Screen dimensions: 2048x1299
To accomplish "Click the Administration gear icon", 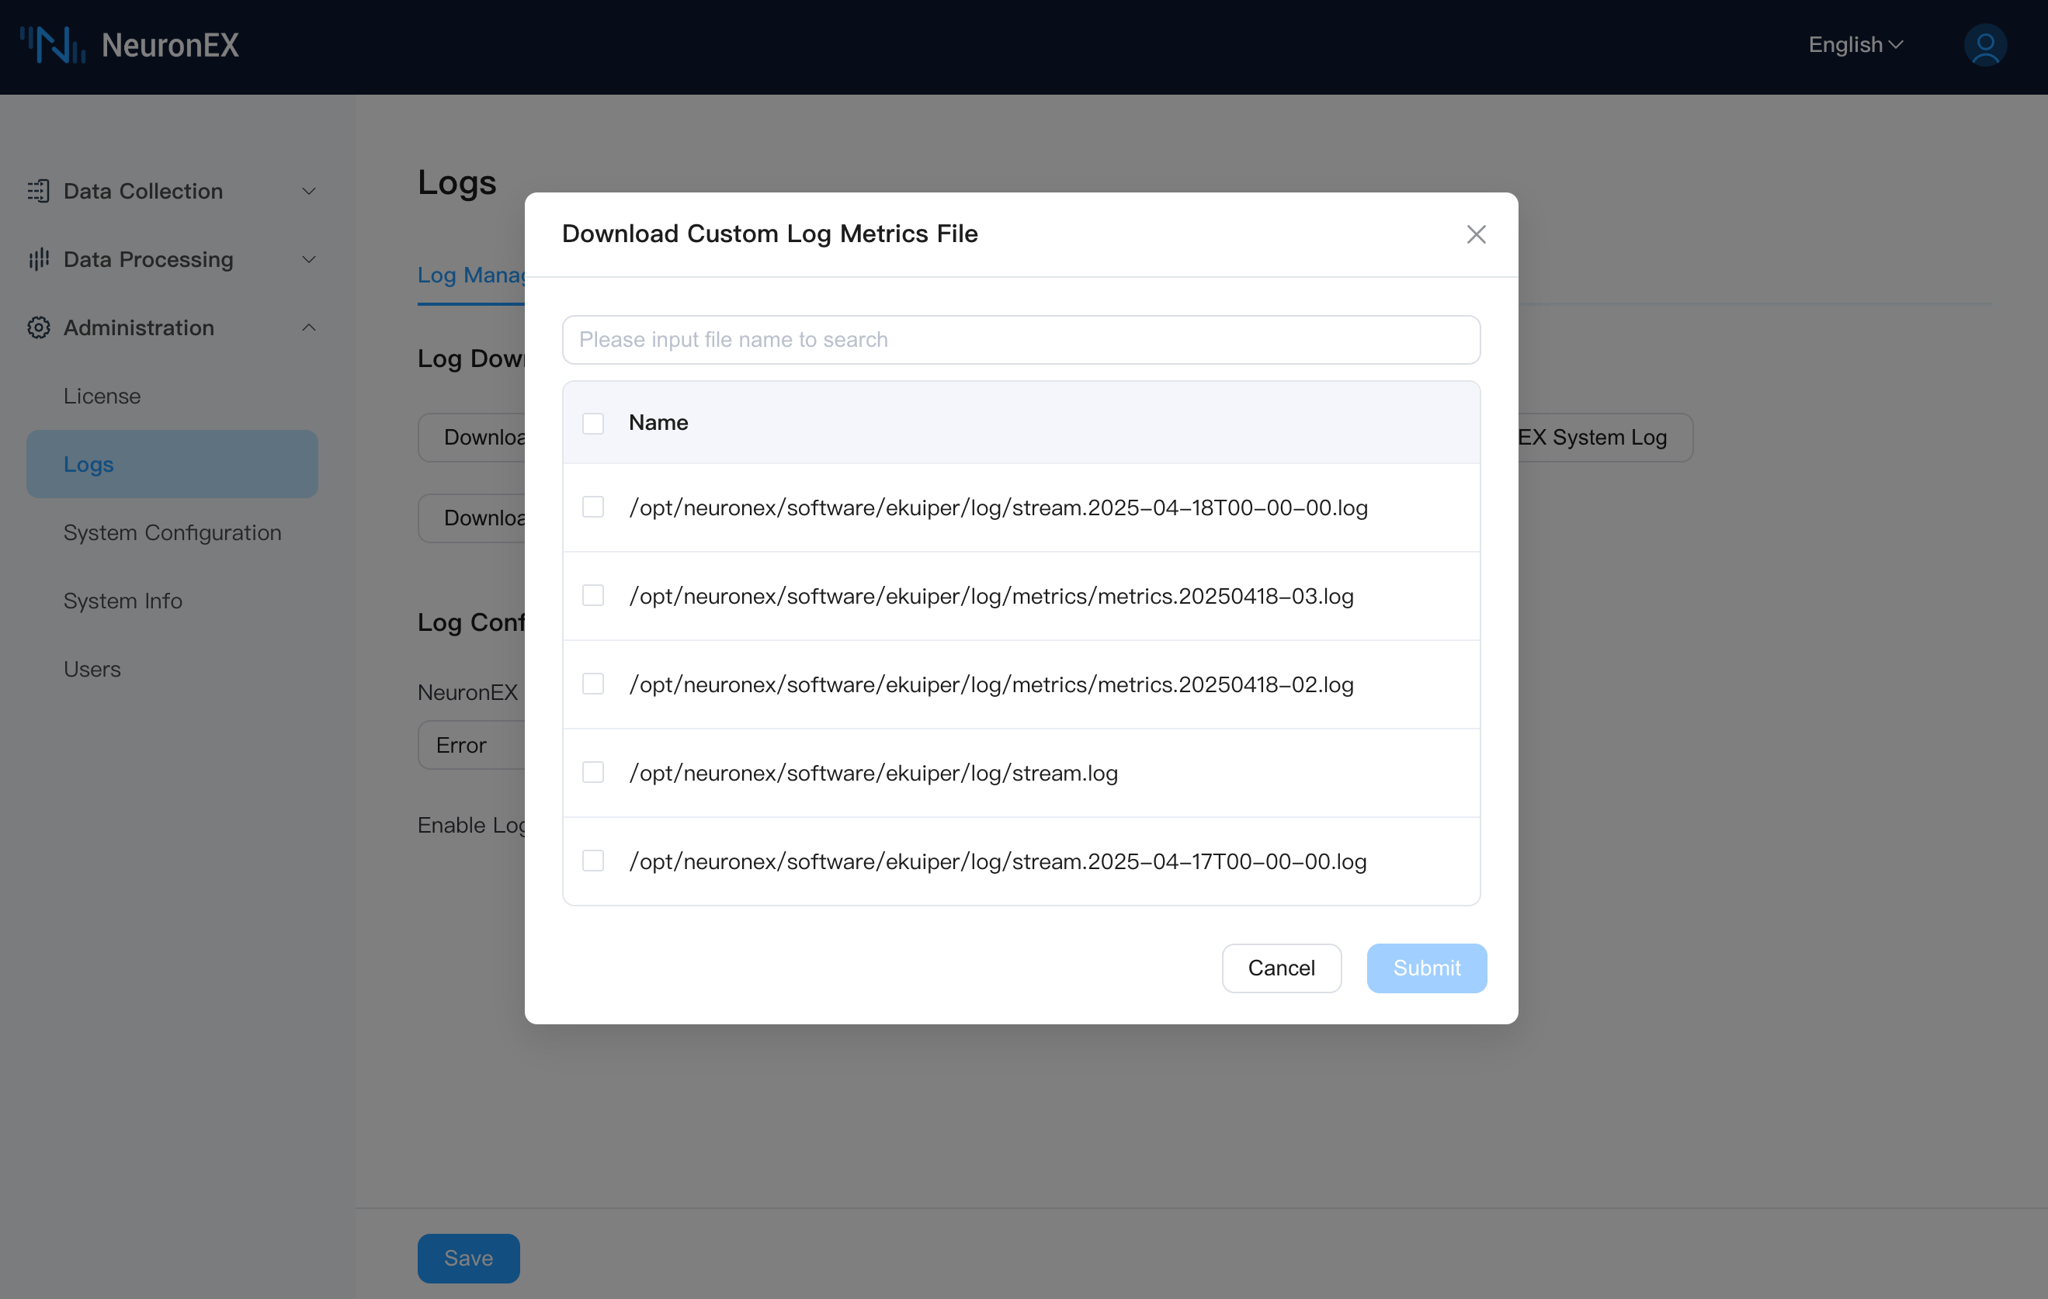I will 38,328.
